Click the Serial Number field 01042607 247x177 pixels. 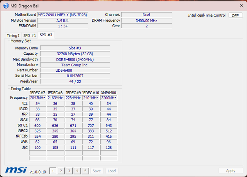point(75,76)
